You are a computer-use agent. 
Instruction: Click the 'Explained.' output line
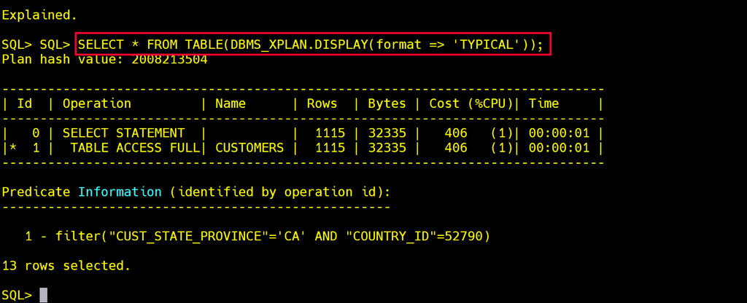(39, 15)
